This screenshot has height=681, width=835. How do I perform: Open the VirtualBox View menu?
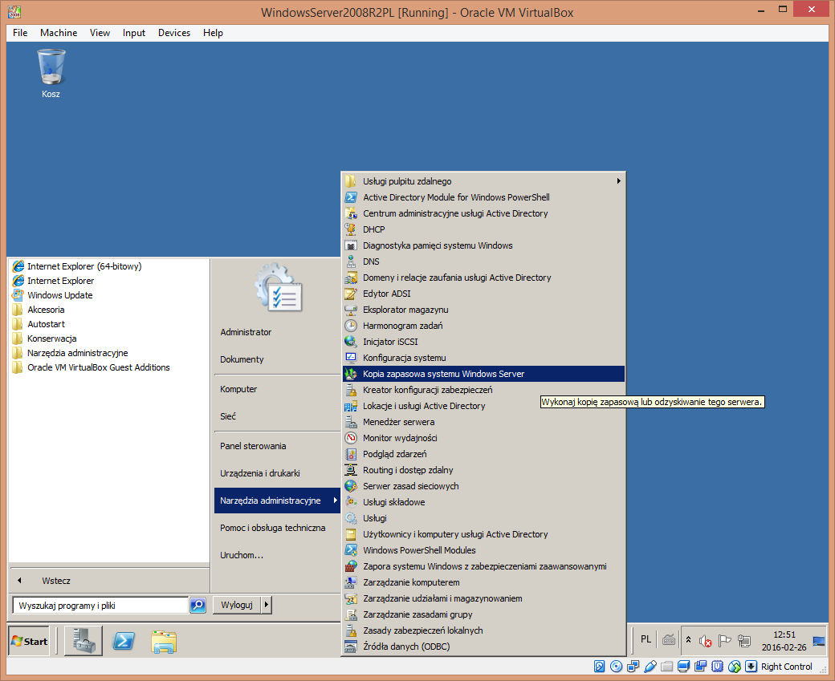pos(100,32)
